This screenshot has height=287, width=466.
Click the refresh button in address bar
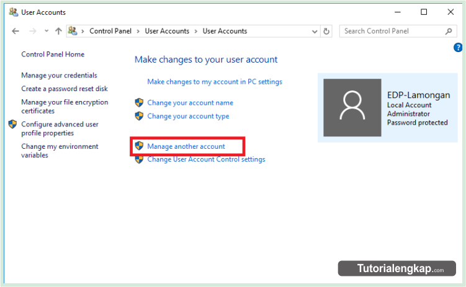[x=327, y=31]
